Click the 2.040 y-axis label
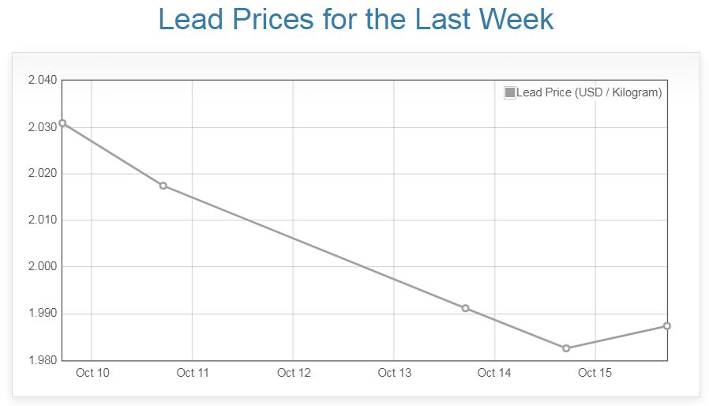This screenshot has height=406, width=709. point(43,80)
